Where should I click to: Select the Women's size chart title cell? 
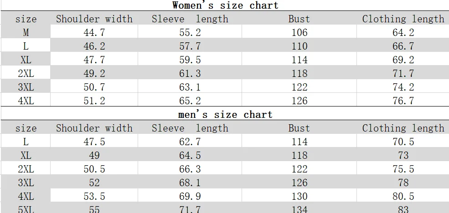pos(225,5)
